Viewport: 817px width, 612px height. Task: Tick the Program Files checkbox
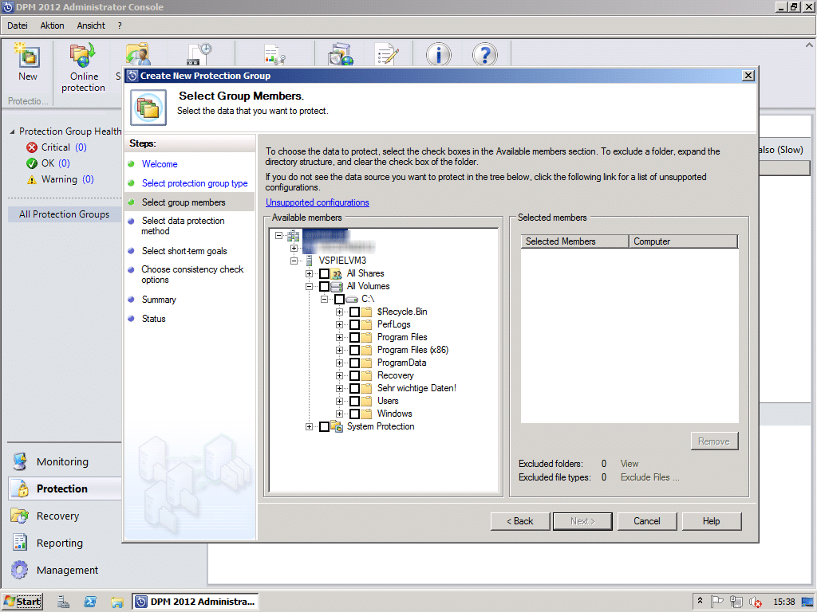pos(354,337)
